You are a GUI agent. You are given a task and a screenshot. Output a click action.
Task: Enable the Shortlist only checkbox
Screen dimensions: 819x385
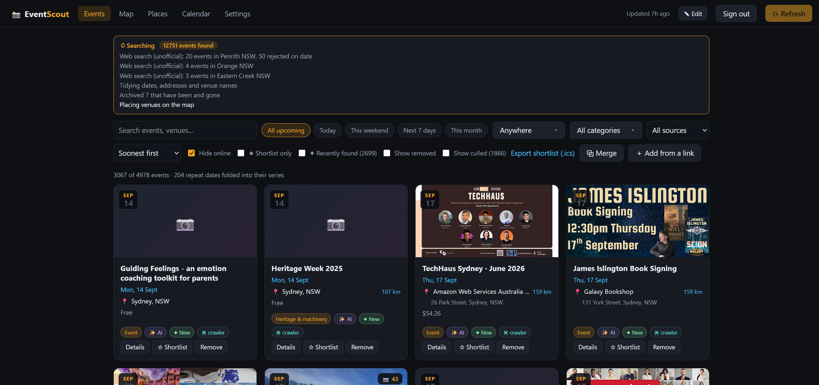(241, 153)
